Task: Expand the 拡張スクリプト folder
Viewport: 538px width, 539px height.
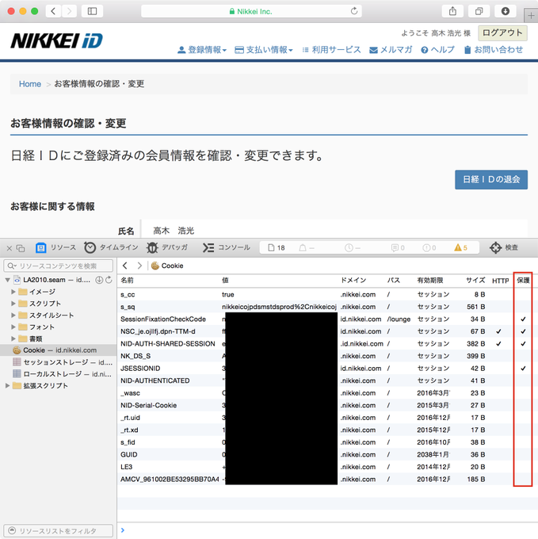Action: tap(8, 386)
